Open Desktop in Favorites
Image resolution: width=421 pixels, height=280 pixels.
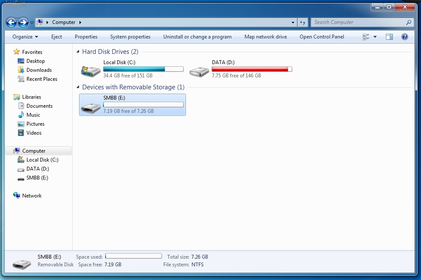point(35,61)
